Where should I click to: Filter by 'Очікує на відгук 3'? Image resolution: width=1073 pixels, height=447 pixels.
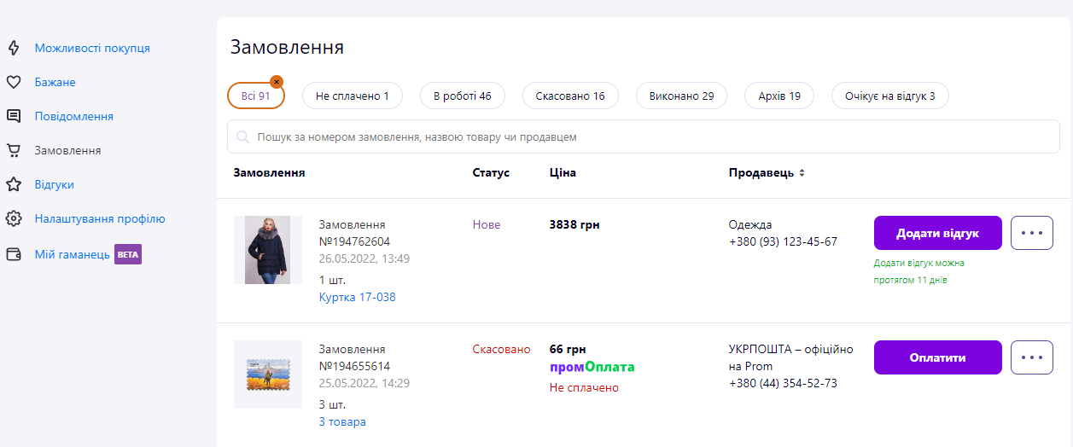coord(889,96)
